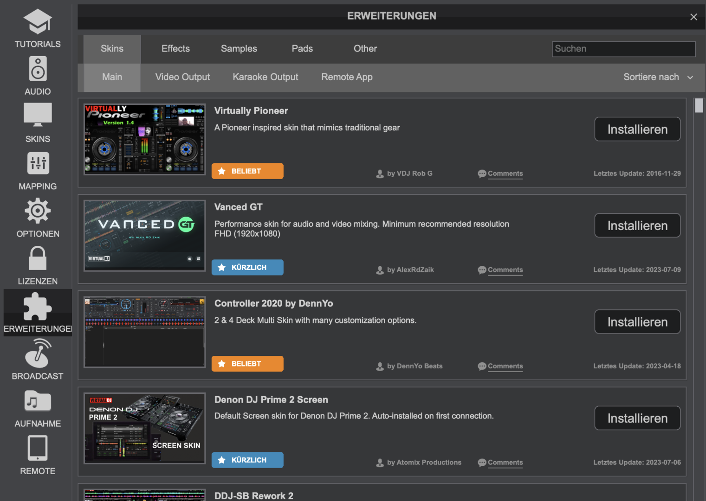
Task: Click author icon next to VDJ Rob G
Action: click(380, 174)
